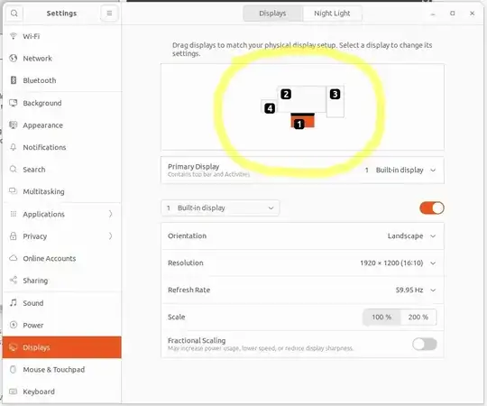Open Bluetooth settings
Image resolution: width=487 pixels, height=406 pixels.
62,80
